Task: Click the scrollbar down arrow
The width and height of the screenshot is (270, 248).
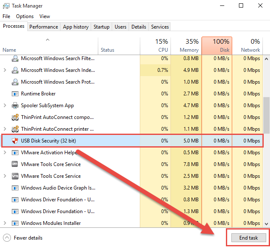Action: point(266,224)
